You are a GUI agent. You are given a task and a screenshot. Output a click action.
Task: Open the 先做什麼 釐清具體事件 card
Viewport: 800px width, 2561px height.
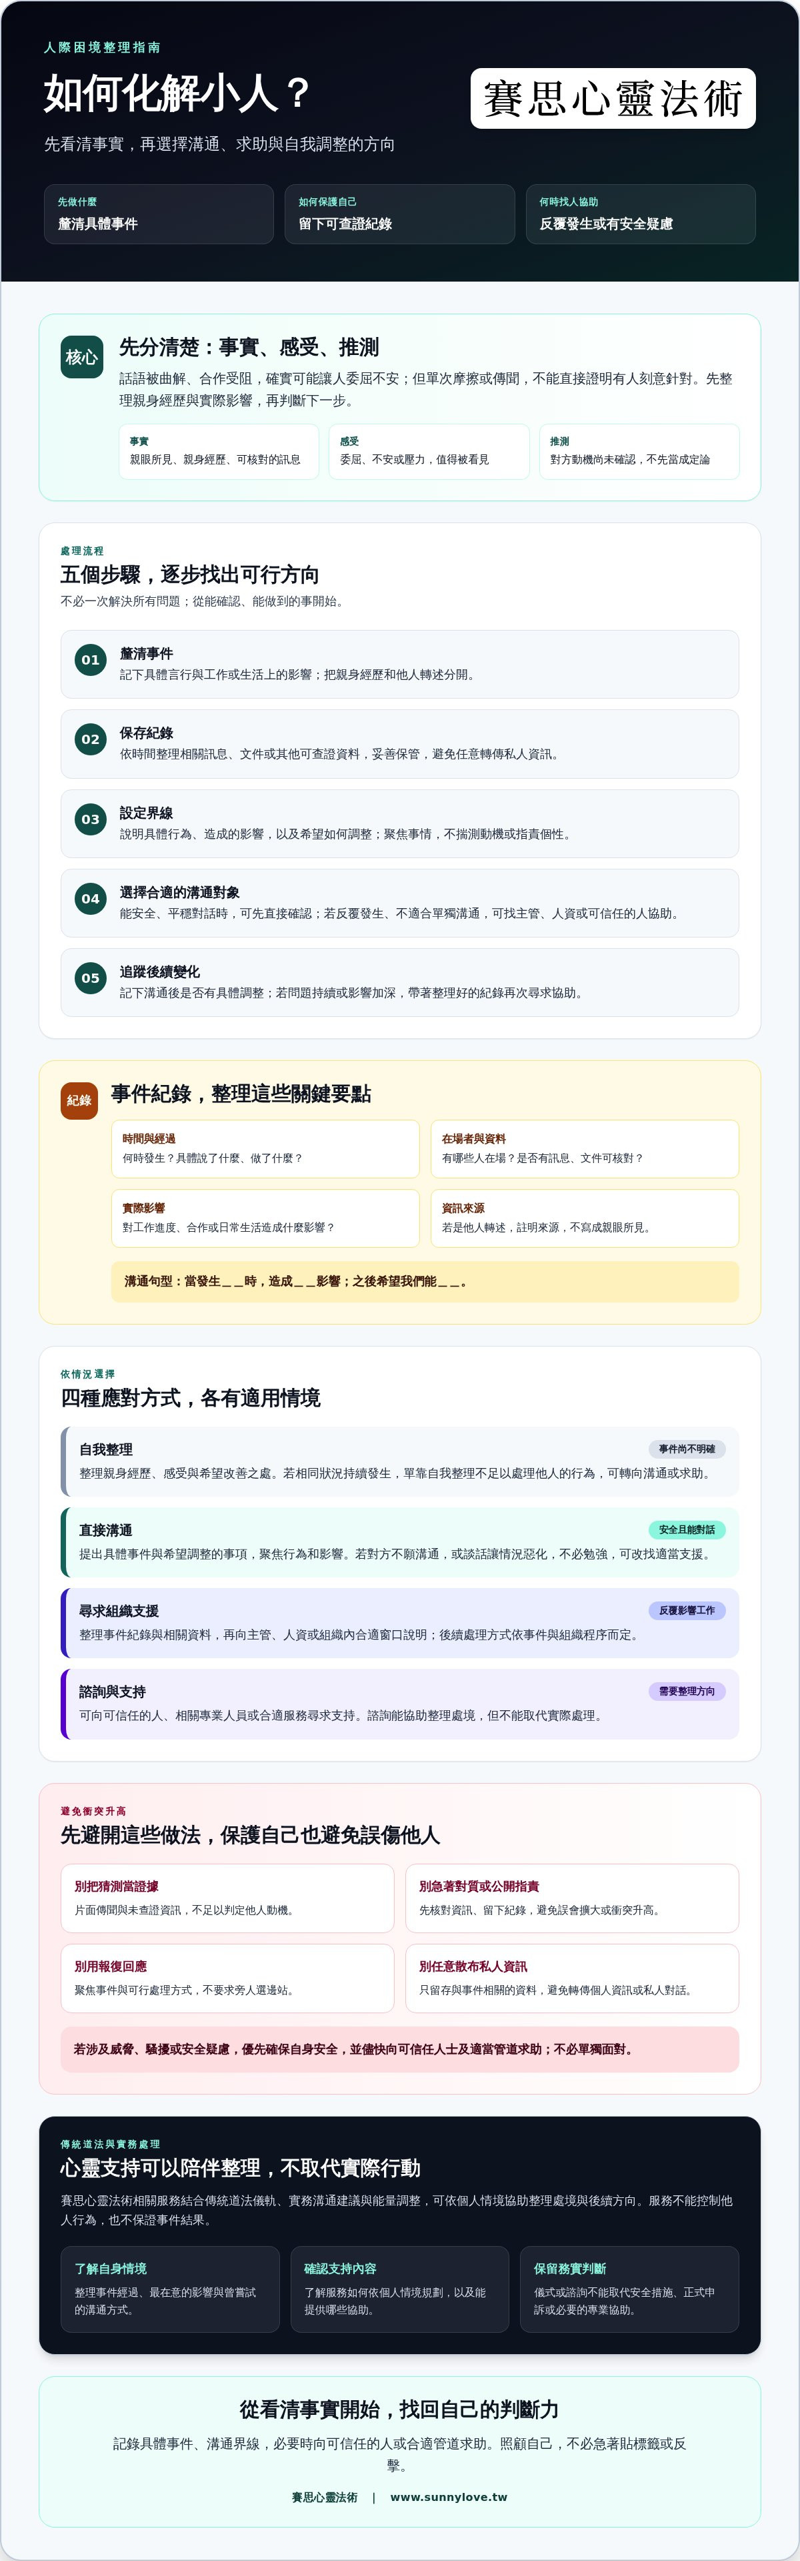(x=159, y=214)
